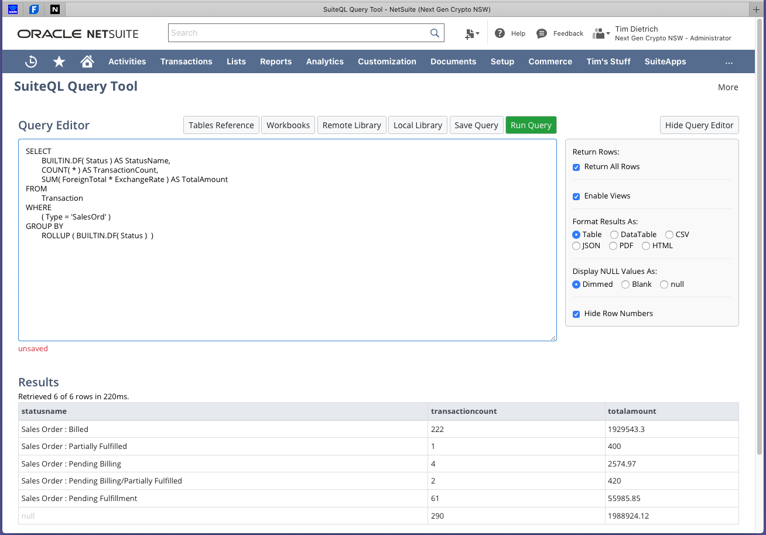Select Dimmed for NULL values display

coord(576,284)
